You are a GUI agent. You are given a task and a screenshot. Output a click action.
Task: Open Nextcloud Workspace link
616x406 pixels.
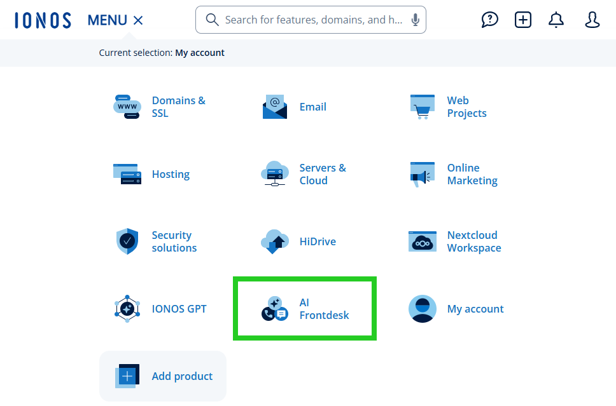(474, 241)
